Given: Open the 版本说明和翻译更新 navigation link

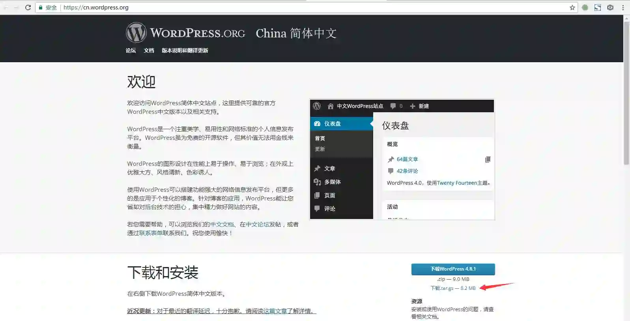Looking at the screenshot, I should click(185, 50).
